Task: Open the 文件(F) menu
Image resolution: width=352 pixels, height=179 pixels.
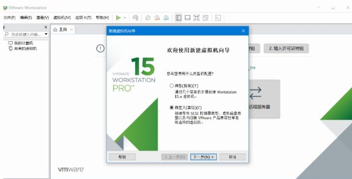Action: pyautogui.click(x=10, y=17)
